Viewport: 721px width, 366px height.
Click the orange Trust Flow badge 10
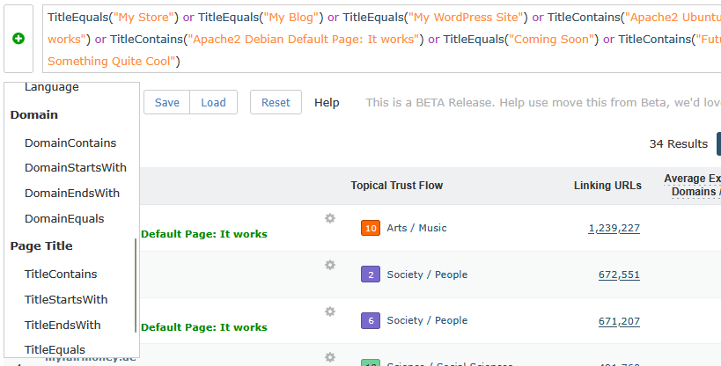(371, 229)
